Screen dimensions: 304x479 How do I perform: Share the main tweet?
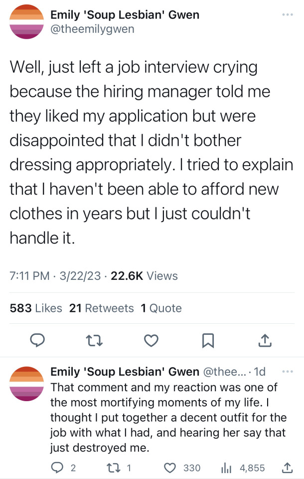pyautogui.click(x=265, y=340)
